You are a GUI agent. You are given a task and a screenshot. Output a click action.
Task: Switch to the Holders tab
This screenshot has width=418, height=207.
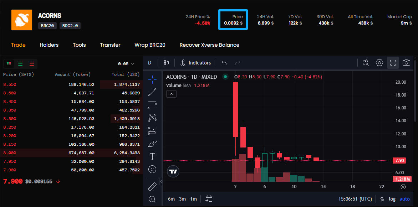49,45
